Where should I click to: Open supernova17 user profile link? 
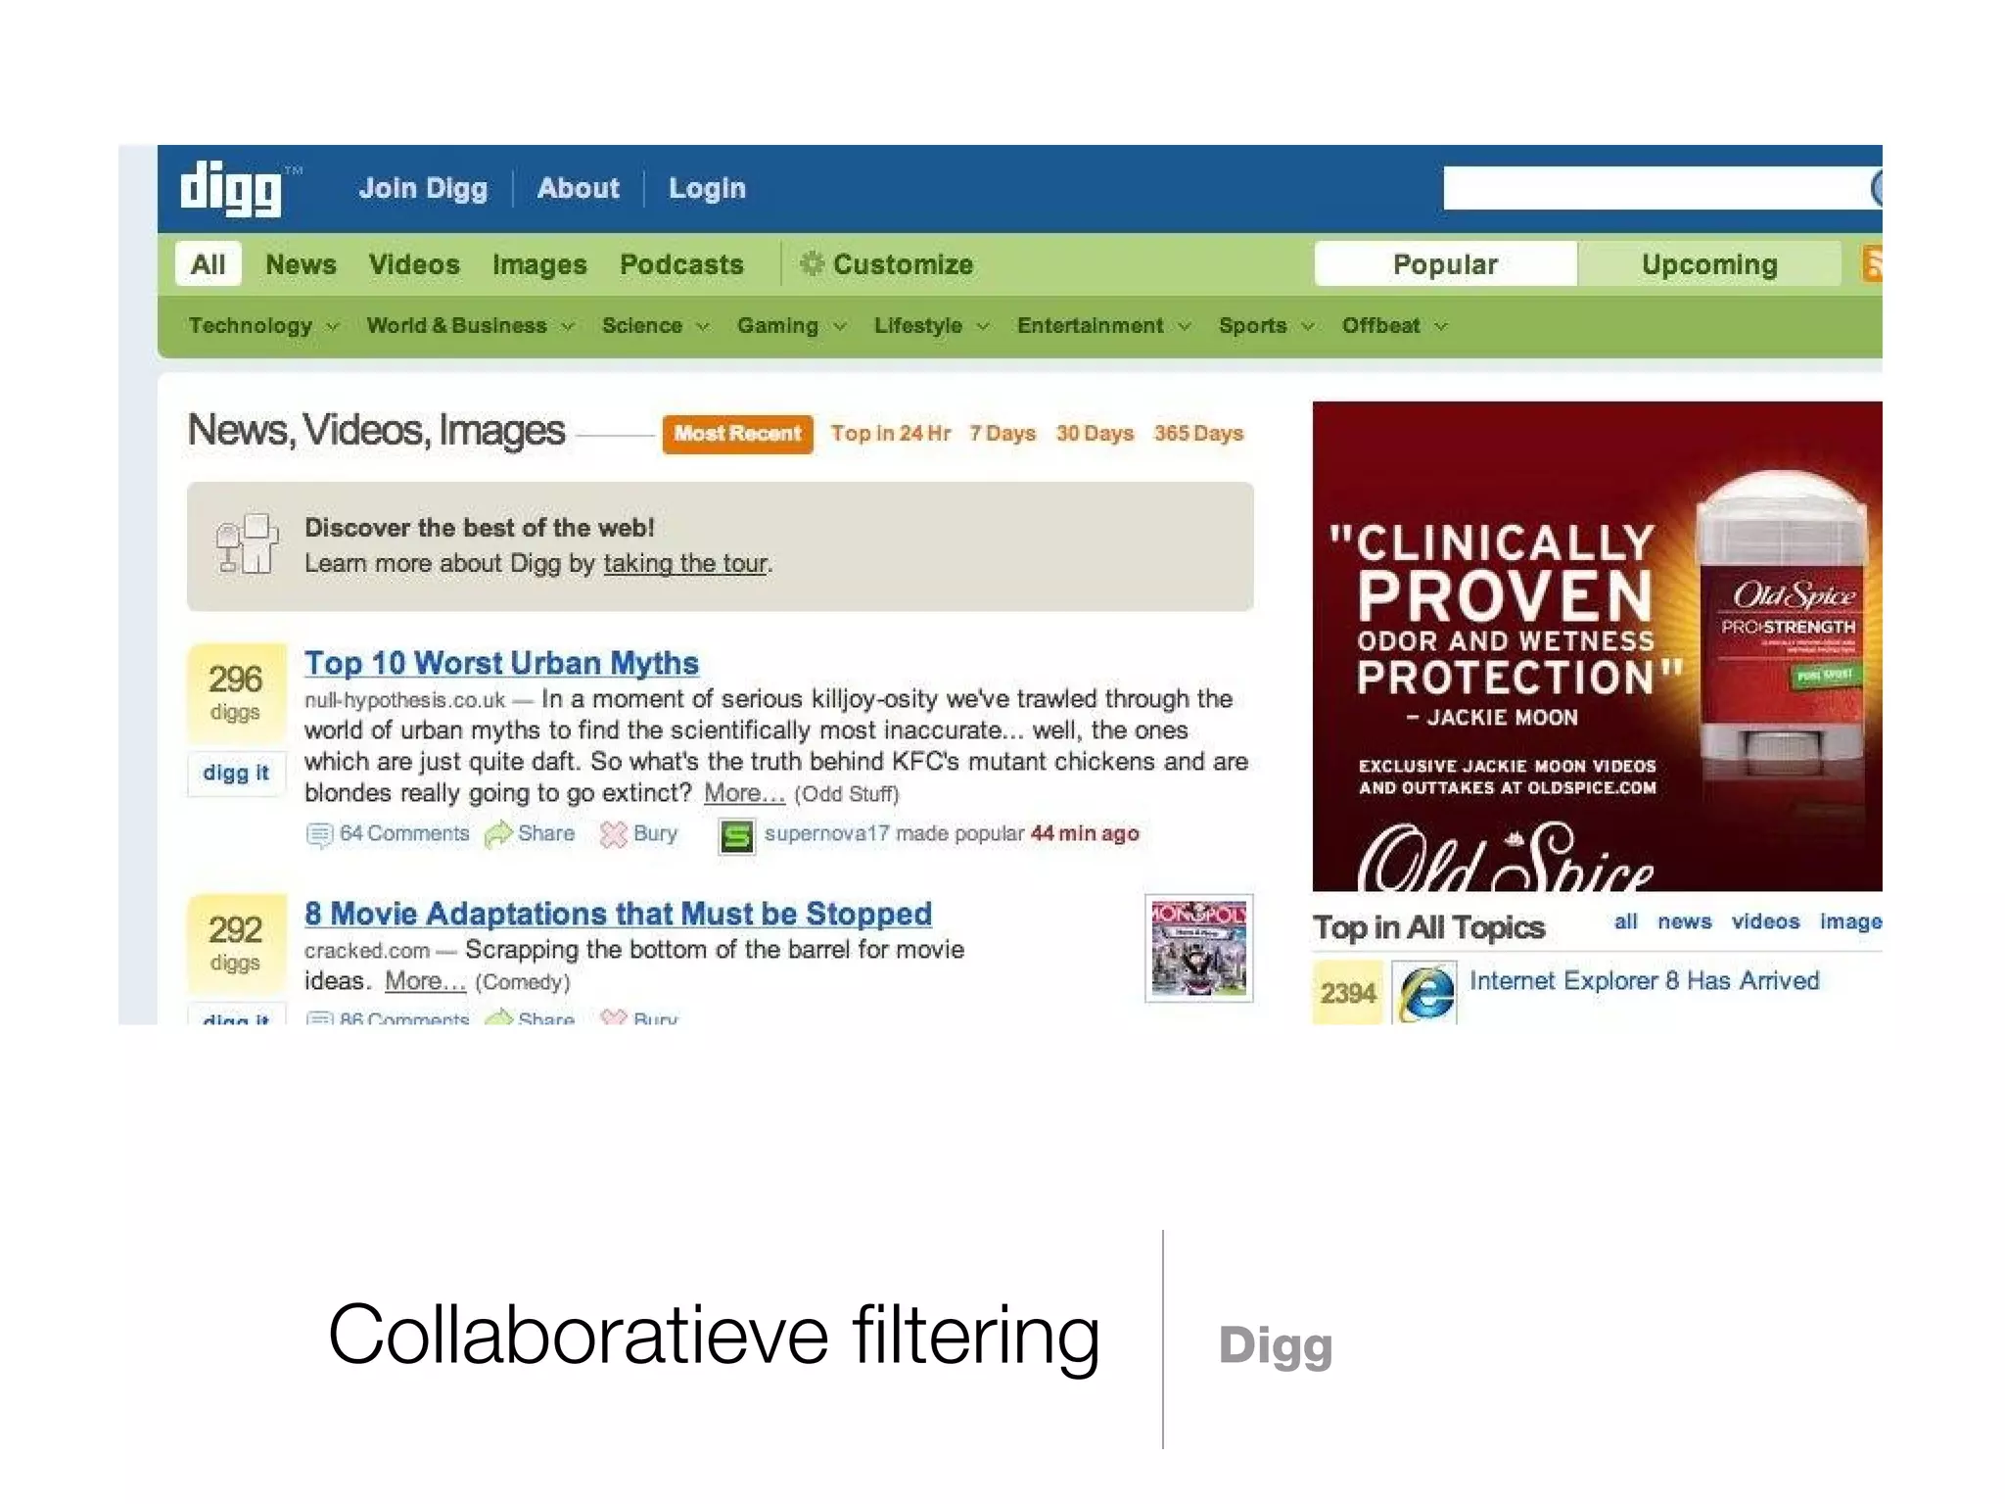tap(827, 833)
